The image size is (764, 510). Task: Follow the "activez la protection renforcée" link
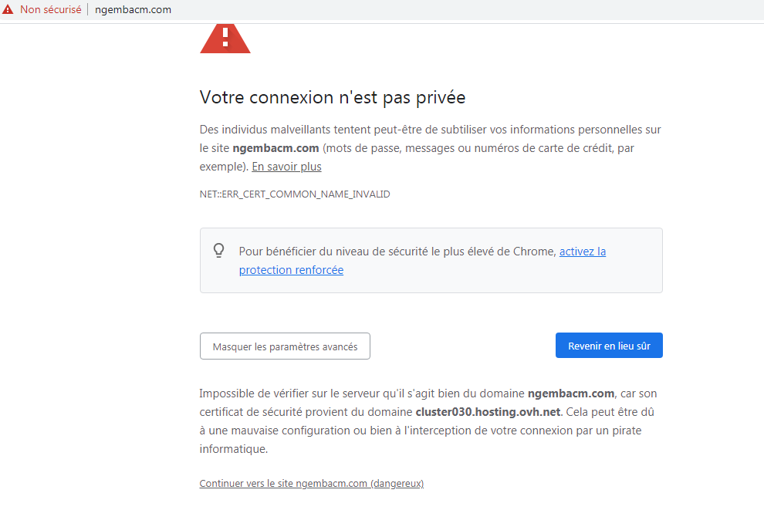(x=582, y=252)
